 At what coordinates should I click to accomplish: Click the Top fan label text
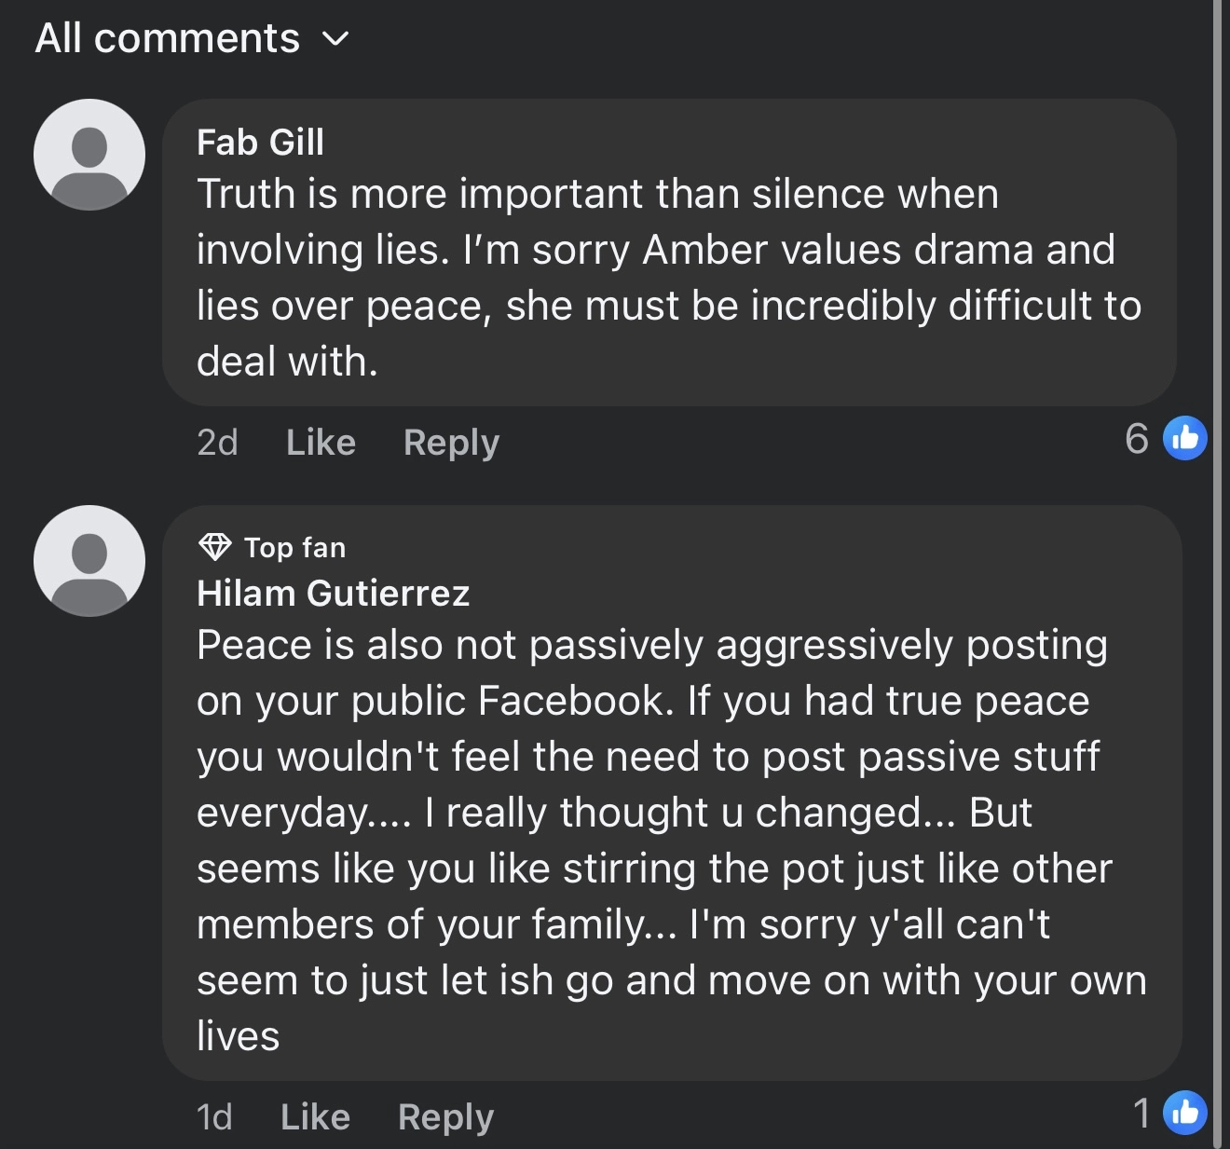point(294,548)
